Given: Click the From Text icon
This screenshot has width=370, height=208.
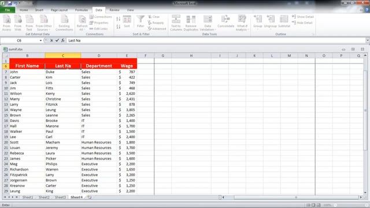Looking at the screenshot, I should coord(29,23).
